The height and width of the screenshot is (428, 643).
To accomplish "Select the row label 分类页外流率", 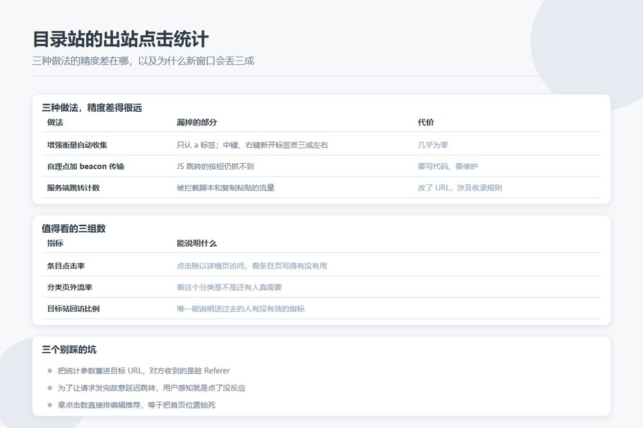I will (69, 287).
